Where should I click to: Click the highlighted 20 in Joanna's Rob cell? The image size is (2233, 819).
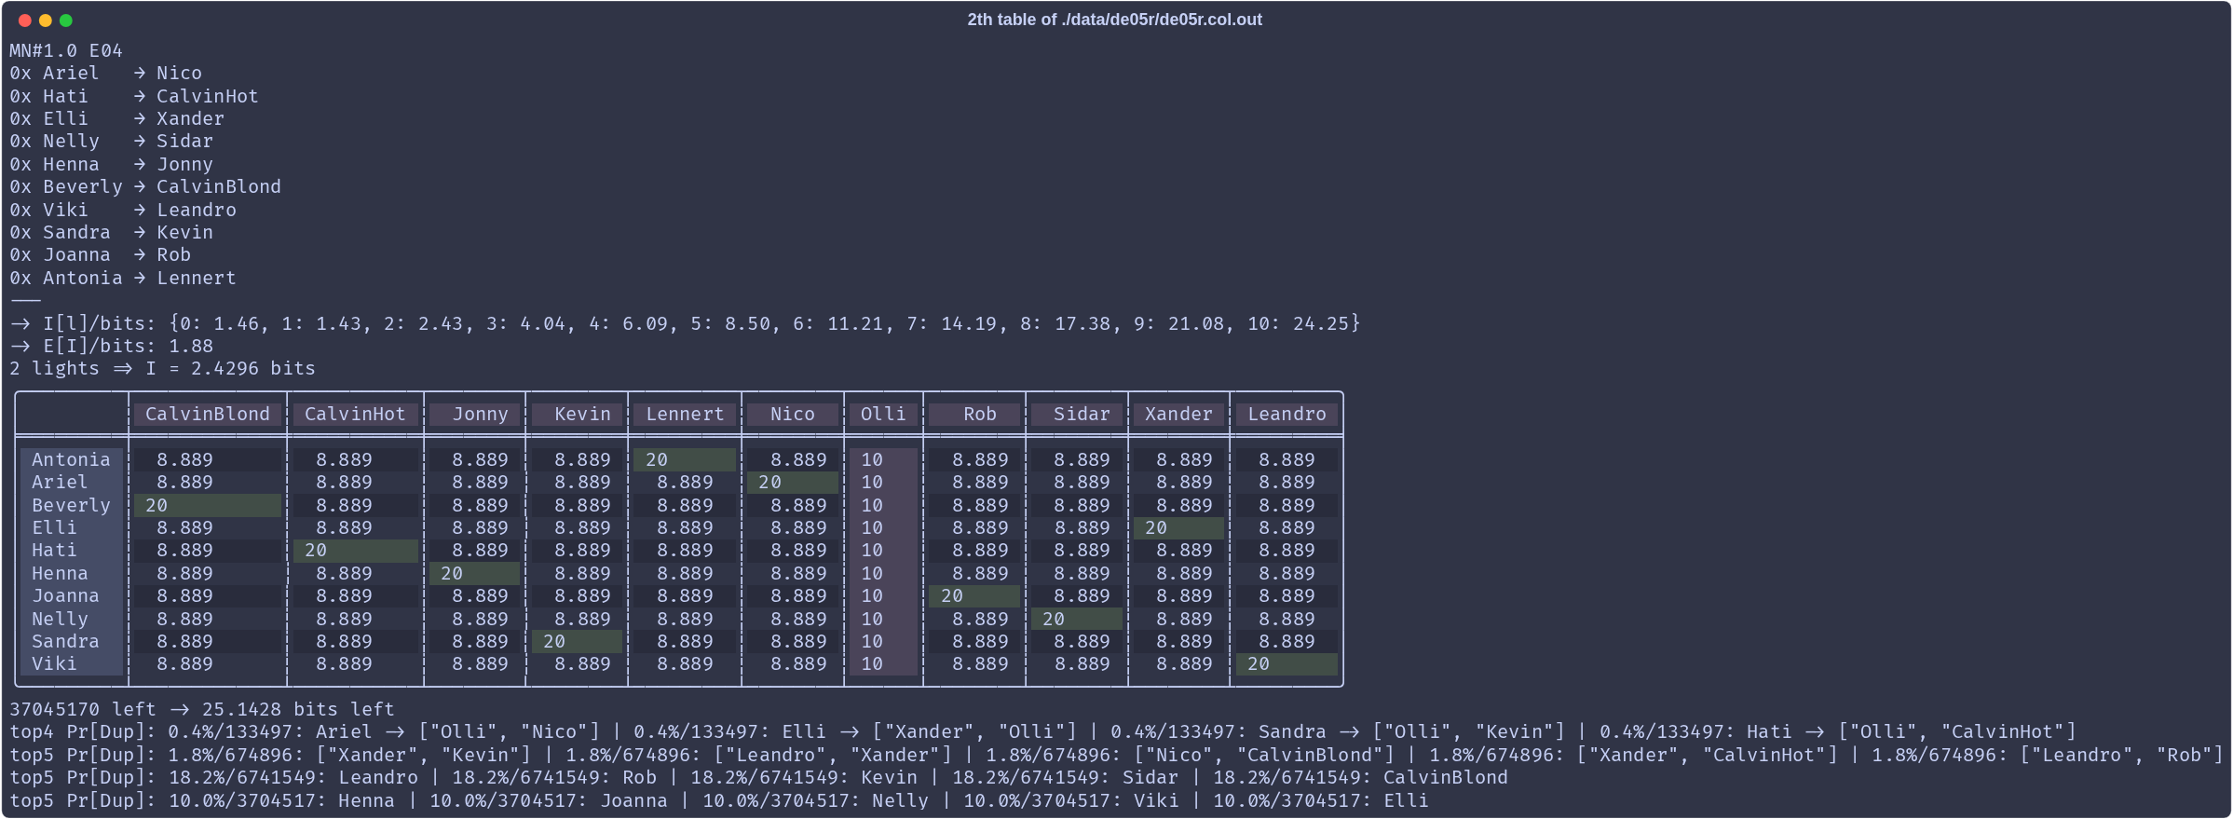974,595
